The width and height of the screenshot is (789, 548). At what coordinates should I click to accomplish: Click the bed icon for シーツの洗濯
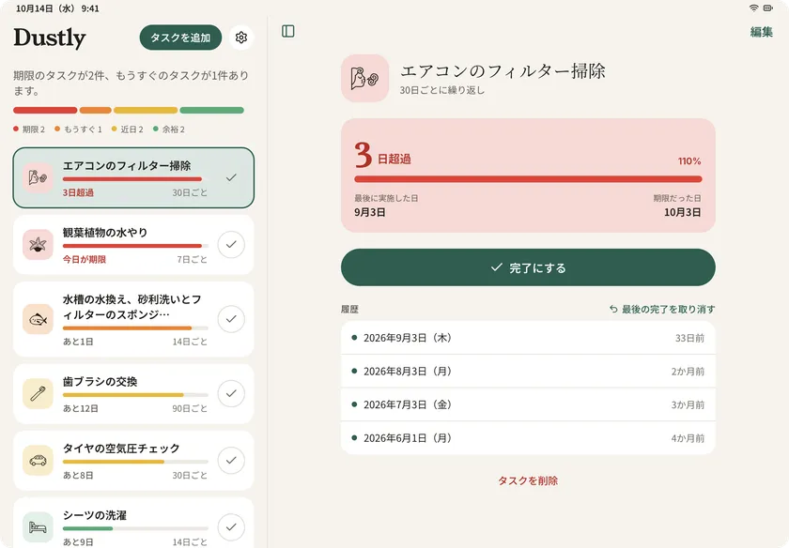[38, 527]
